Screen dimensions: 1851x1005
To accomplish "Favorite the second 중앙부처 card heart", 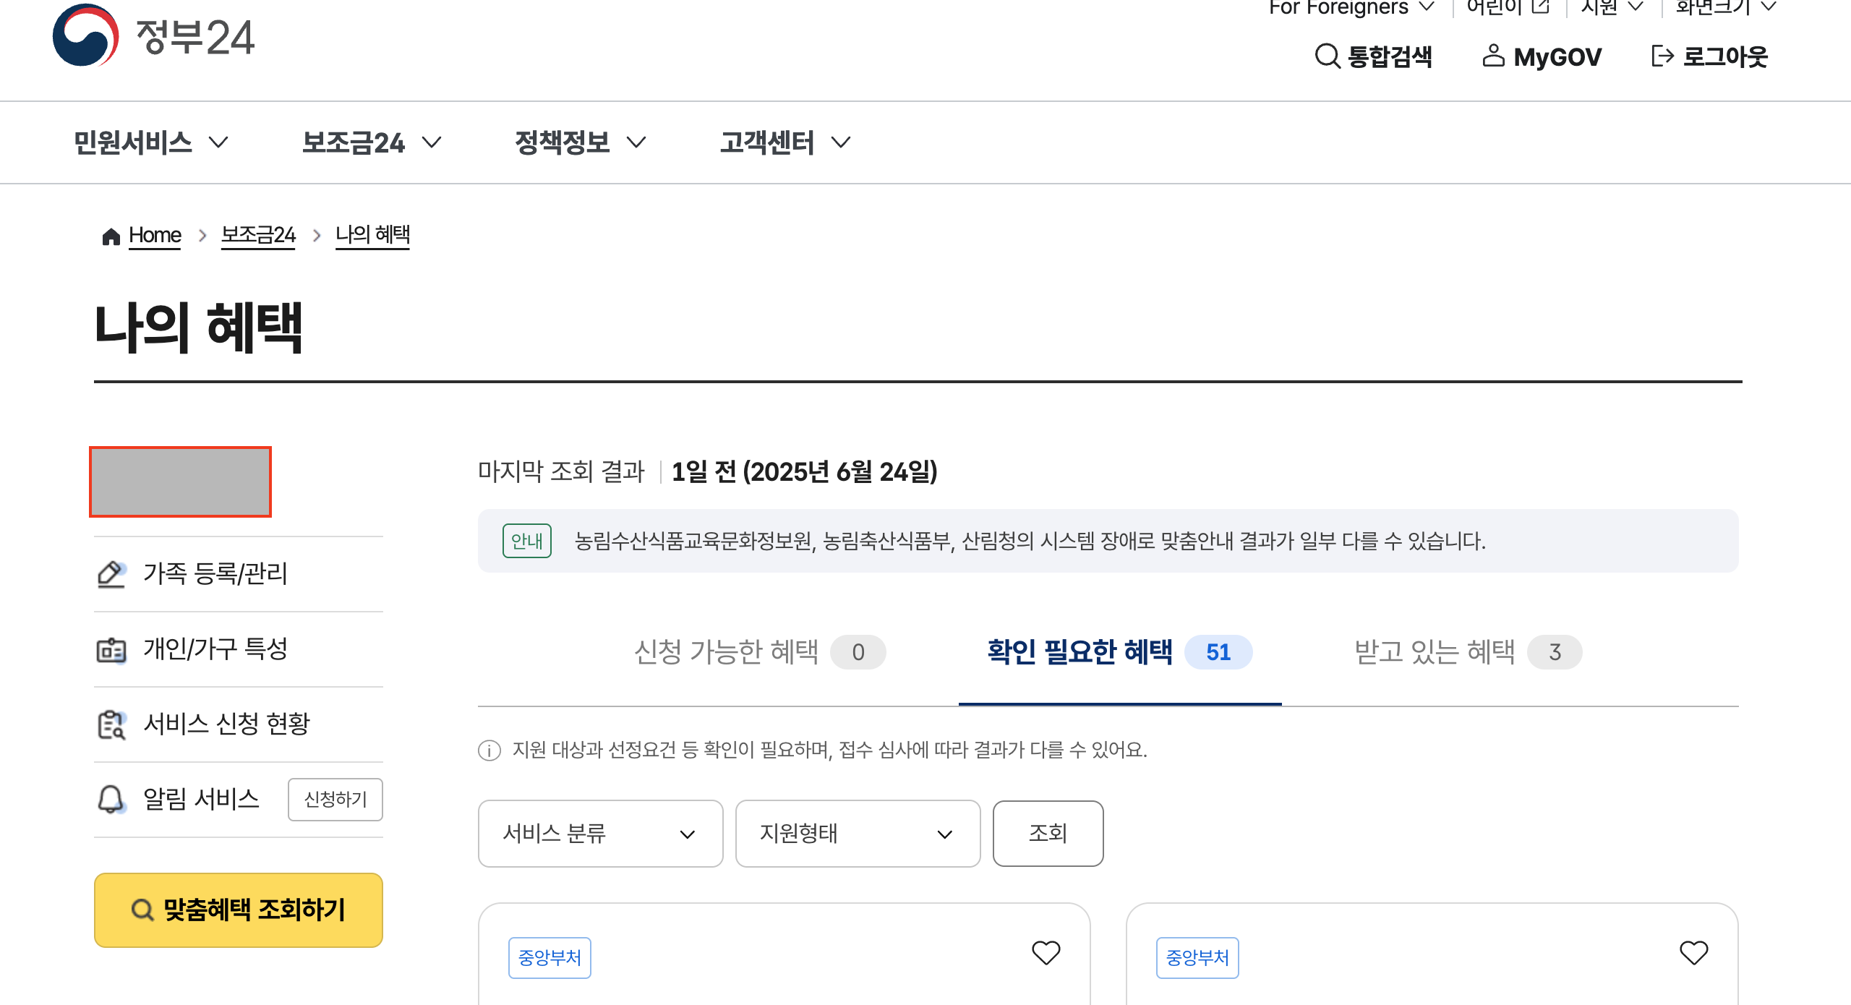I will click(1693, 953).
